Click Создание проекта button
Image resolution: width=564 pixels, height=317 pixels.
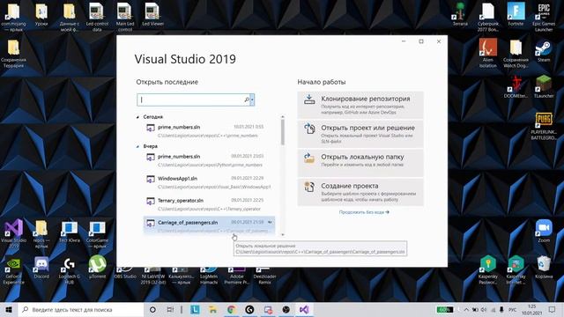pos(360,192)
